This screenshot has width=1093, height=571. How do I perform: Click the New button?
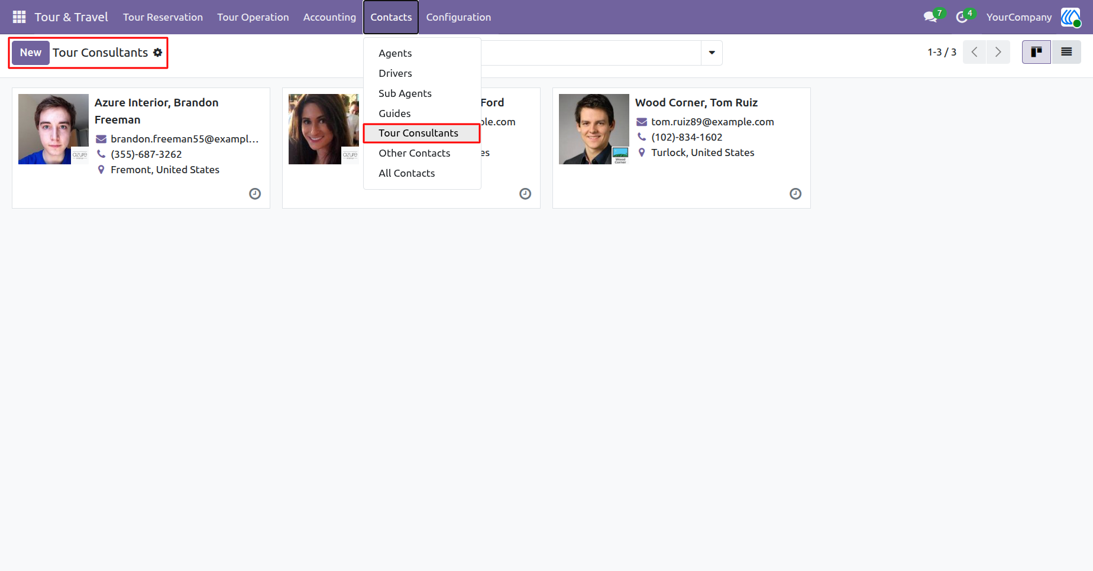point(31,53)
